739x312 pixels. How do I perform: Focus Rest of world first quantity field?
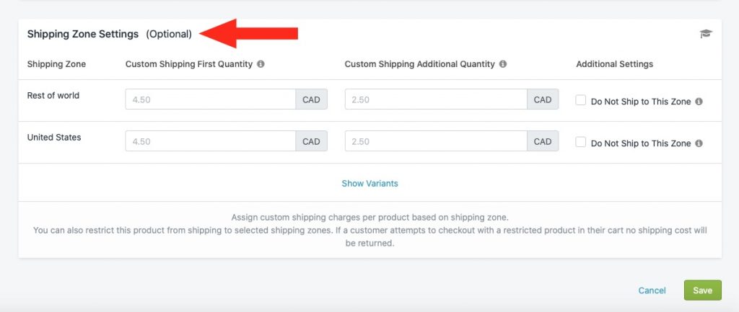pos(211,99)
